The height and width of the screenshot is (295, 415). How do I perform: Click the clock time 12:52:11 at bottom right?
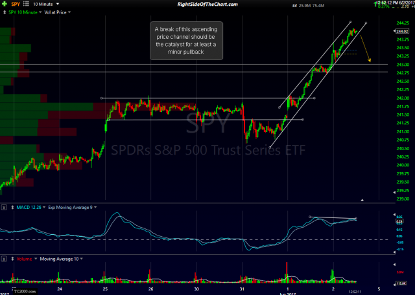tap(354, 292)
